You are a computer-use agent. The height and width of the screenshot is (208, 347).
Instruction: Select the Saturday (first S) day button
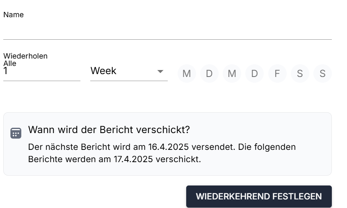300,74
